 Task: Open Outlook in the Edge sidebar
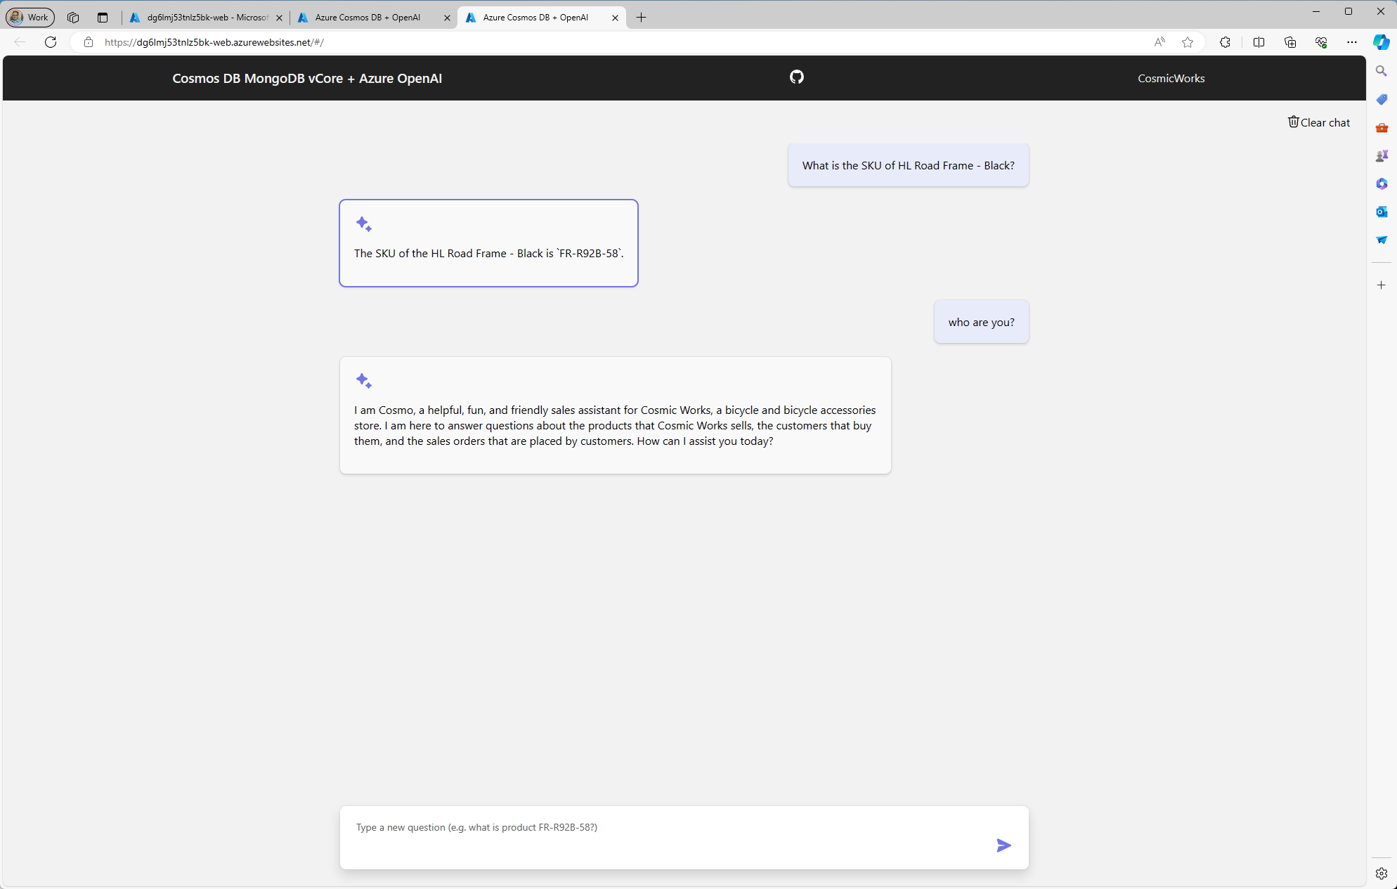(x=1381, y=212)
